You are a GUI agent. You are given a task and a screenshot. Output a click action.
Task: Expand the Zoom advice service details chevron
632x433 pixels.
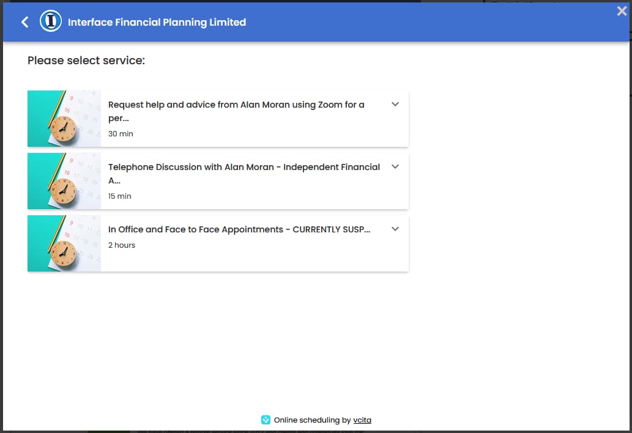pyautogui.click(x=395, y=104)
